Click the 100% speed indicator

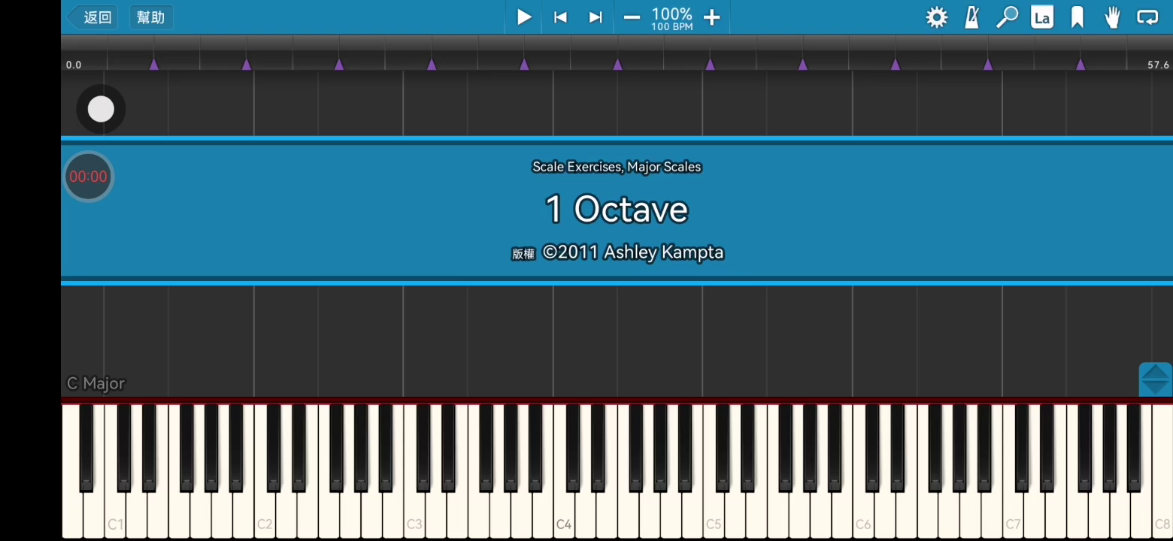click(x=671, y=17)
